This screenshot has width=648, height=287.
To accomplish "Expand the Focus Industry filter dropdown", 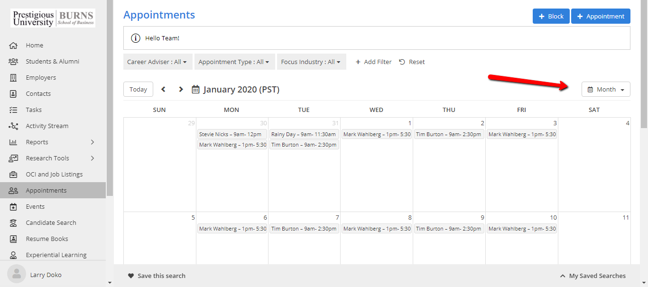I will pos(311,62).
